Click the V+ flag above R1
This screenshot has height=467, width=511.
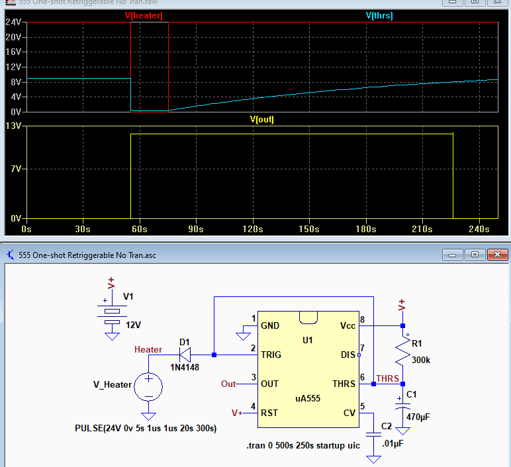coord(402,305)
